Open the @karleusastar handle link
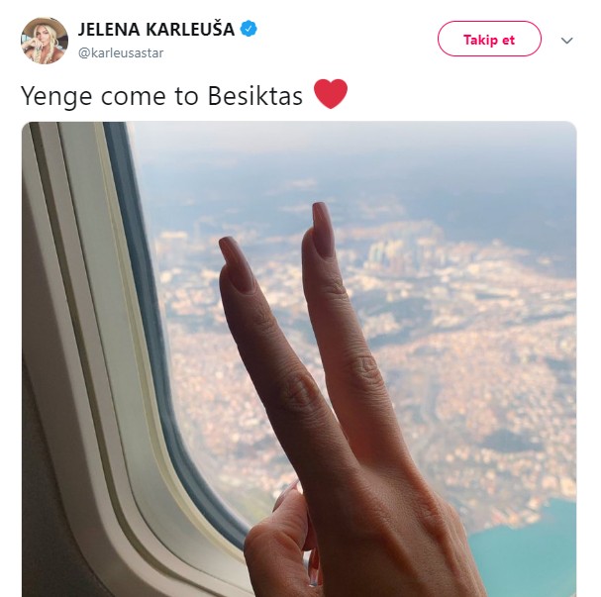Image resolution: width=601 pixels, height=597 pixels. [x=121, y=52]
